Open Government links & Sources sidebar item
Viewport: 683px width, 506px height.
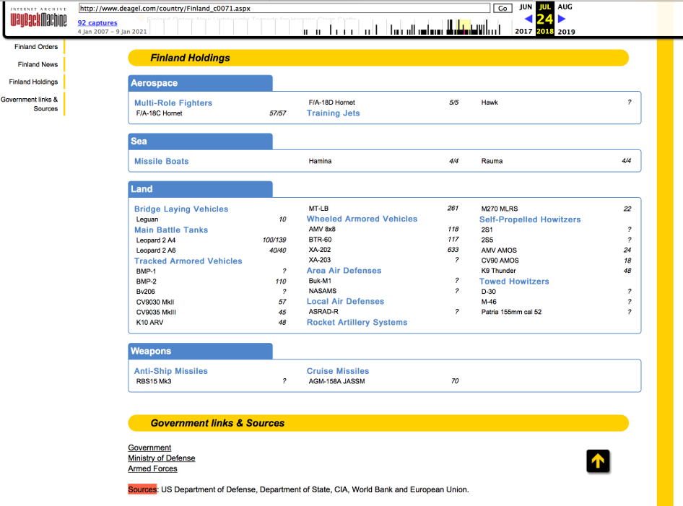(30, 104)
